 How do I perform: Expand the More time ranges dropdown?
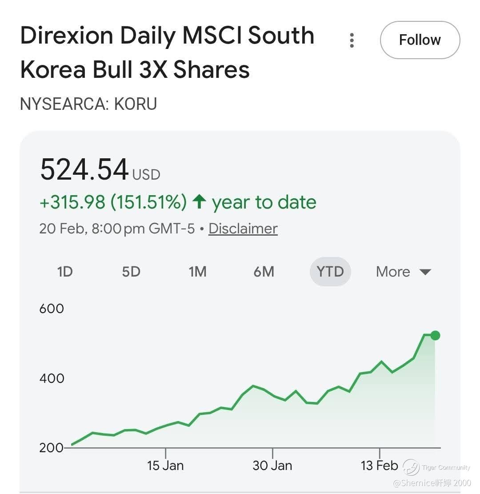pos(403,271)
